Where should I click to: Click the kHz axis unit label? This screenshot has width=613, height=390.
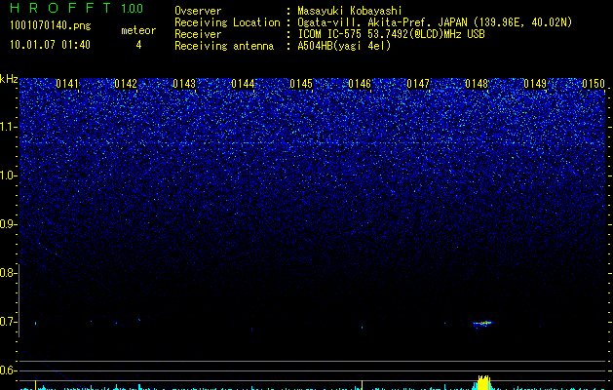[x=9, y=79]
